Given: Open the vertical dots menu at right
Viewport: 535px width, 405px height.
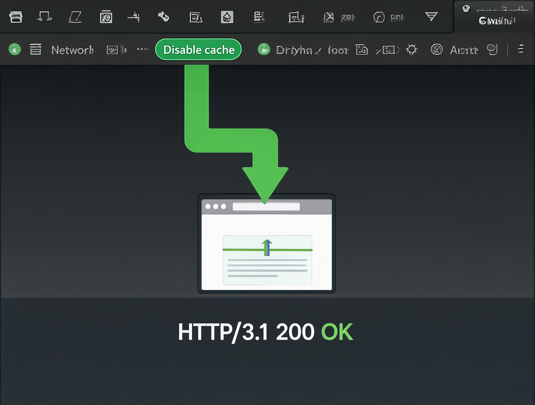Looking at the screenshot, I should point(521,49).
